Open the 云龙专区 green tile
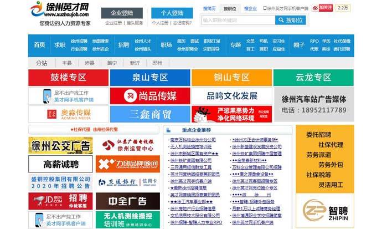This screenshot has height=229, width=382. 313,78
